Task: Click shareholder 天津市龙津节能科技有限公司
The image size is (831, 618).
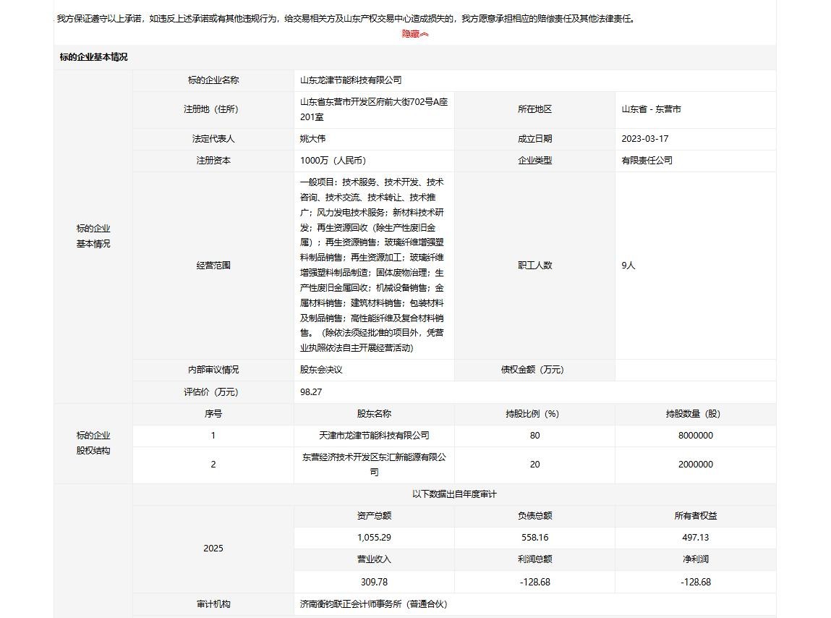Action: (x=374, y=436)
